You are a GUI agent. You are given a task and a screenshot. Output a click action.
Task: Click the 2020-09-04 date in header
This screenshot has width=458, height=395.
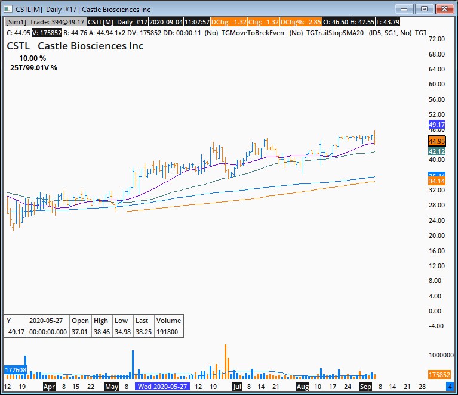[x=166, y=22]
